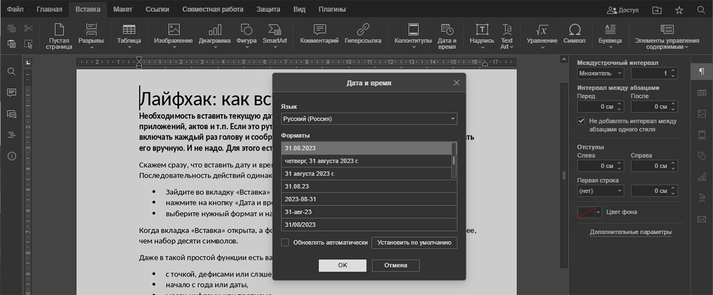713x295 pixels.
Task: Insert a blank page (Пустая страница)
Action: point(59,36)
